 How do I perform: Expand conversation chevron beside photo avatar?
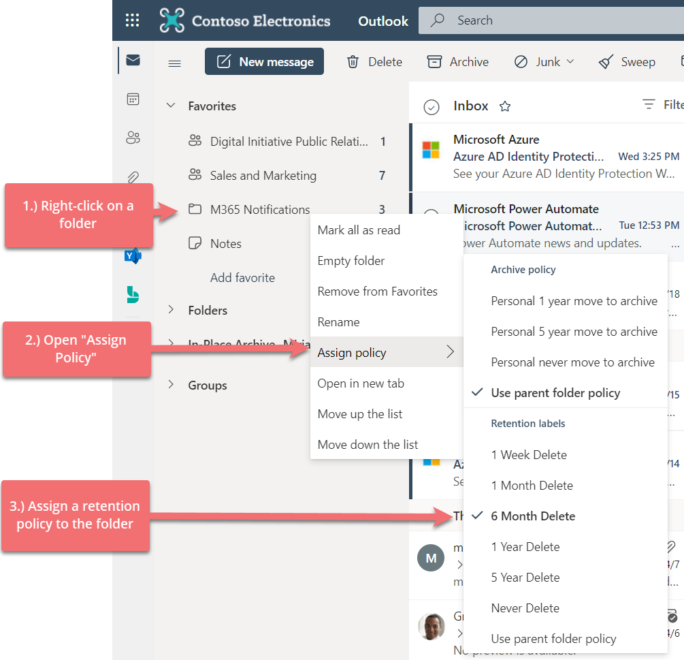point(459,633)
